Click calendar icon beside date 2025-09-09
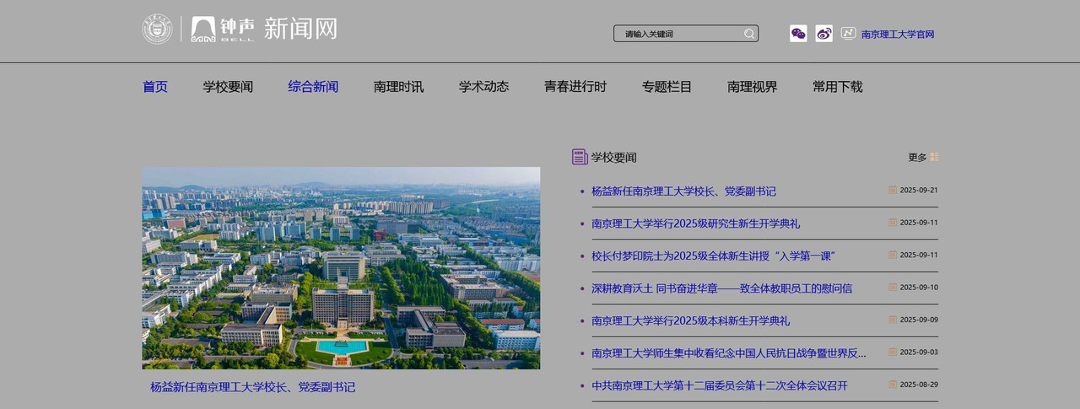 [893, 320]
